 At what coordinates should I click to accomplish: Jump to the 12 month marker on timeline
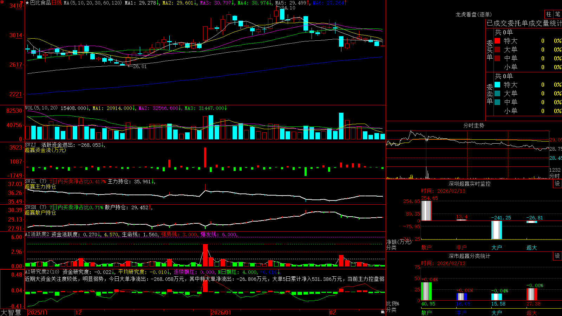(x=79, y=312)
